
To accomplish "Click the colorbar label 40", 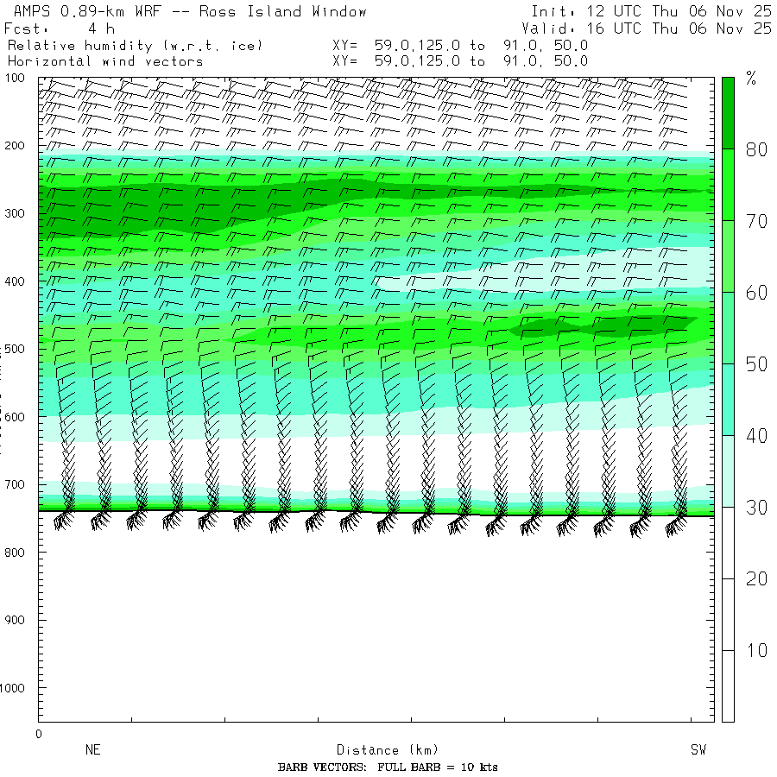I will coord(756,436).
